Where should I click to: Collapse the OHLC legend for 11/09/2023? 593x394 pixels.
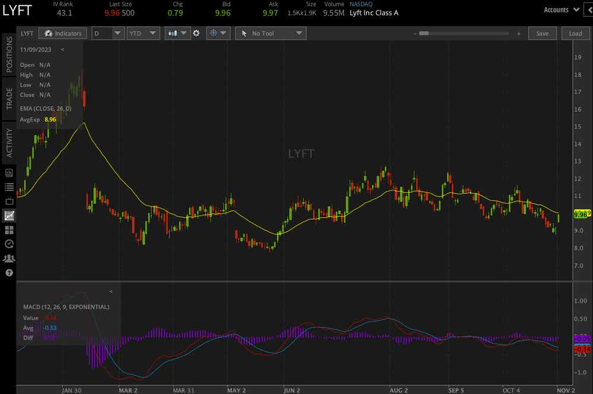pyautogui.click(x=62, y=50)
